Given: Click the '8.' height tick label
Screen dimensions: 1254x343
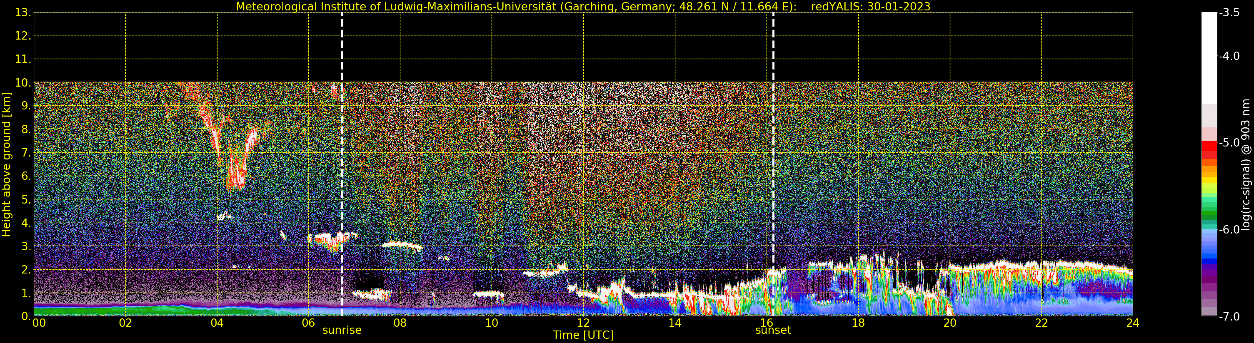Looking at the screenshot, I should click(x=26, y=129).
